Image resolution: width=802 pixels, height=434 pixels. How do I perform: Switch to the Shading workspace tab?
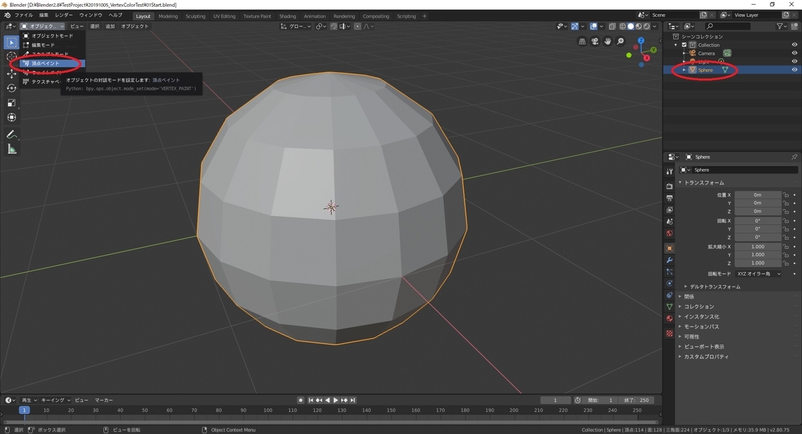287,16
